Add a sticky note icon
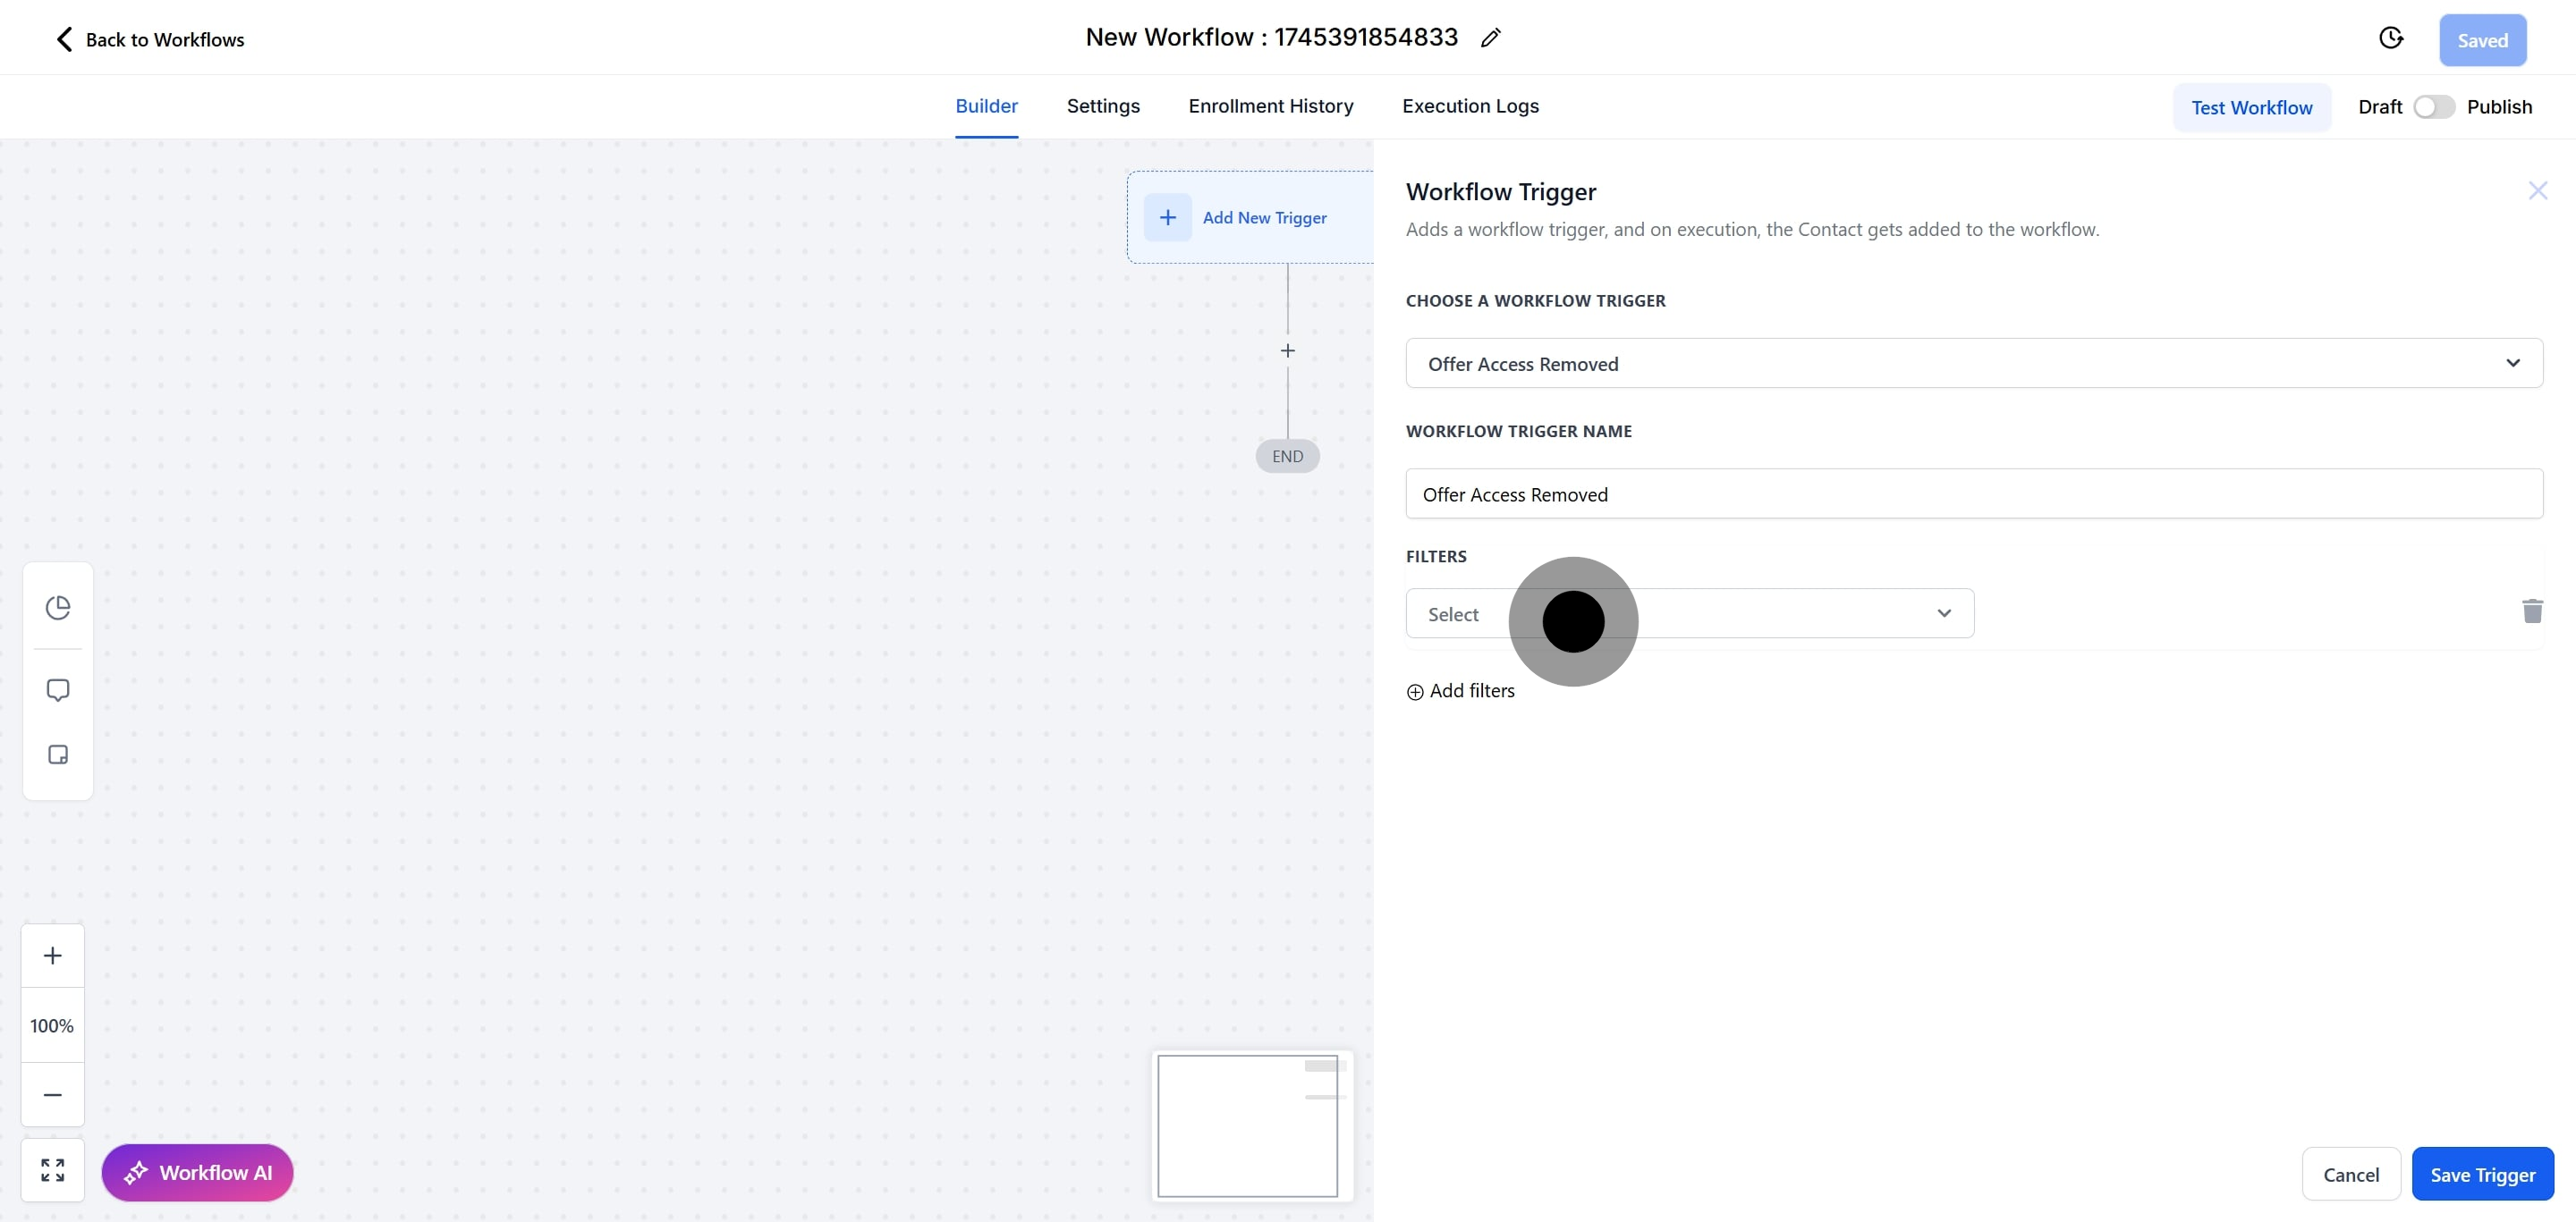The image size is (2576, 1222). click(x=58, y=754)
